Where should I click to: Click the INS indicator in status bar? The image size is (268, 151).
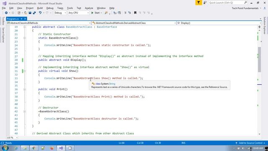click(183, 143)
